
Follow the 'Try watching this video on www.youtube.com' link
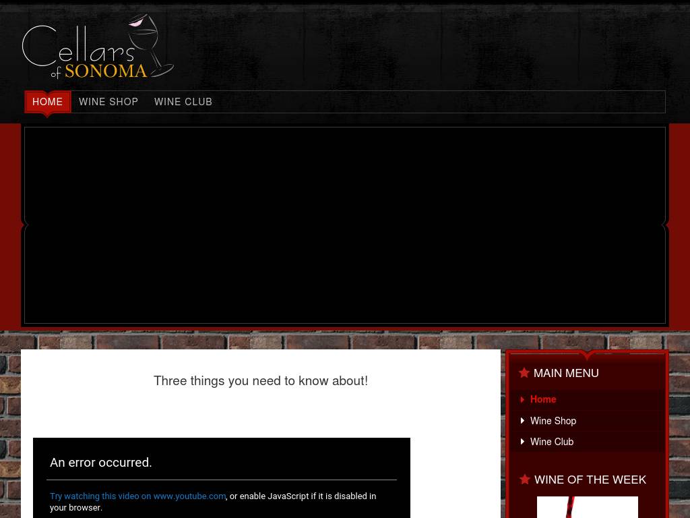point(137,496)
